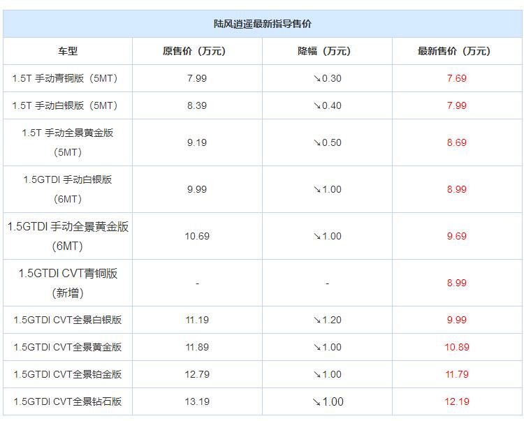Click the original price 9.19 cell
Image resolution: width=524 pixels, height=421 pixels.
(x=197, y=142)
